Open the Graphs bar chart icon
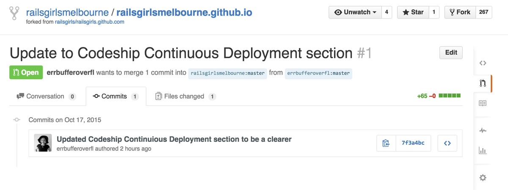The image size is (508, 190). click(x=483, y=150)
